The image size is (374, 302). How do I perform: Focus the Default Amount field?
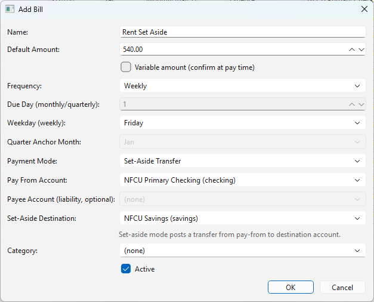tap(233, 50)
